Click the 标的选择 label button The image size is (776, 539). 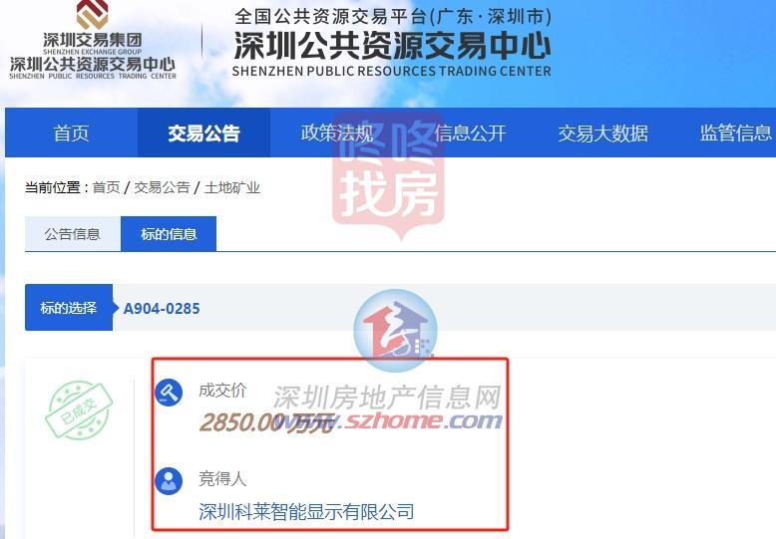[x=68, y=308]
